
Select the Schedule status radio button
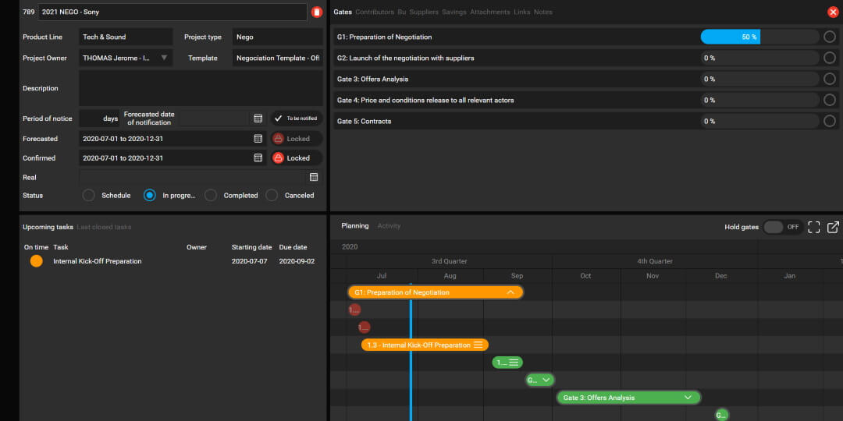88,196
